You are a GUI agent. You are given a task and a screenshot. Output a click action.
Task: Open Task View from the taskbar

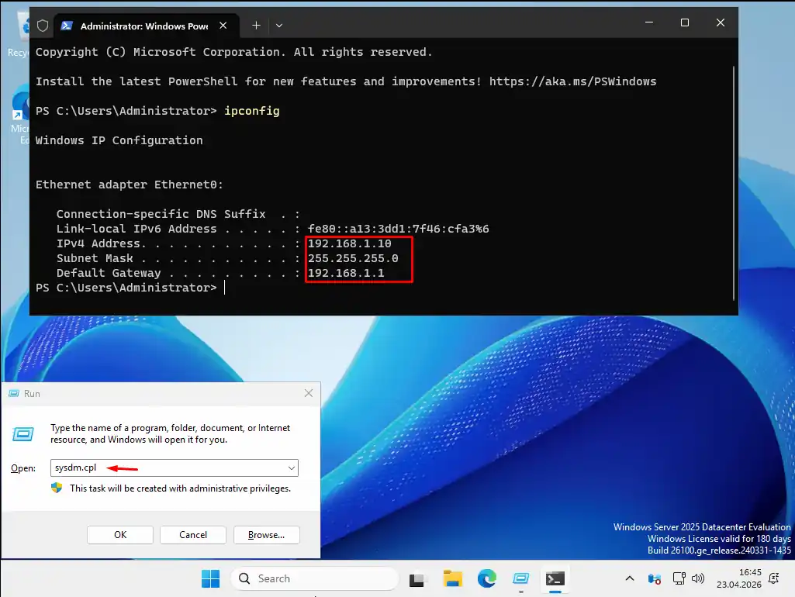417,578
